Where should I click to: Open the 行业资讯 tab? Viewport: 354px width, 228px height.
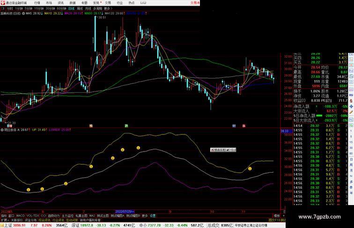click(x=58, y=220)
